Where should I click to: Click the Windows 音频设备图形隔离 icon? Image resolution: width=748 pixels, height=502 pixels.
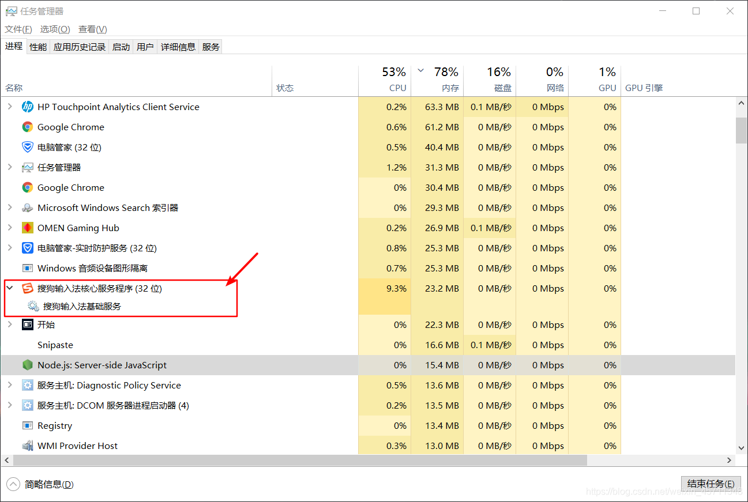coord(27,268)
